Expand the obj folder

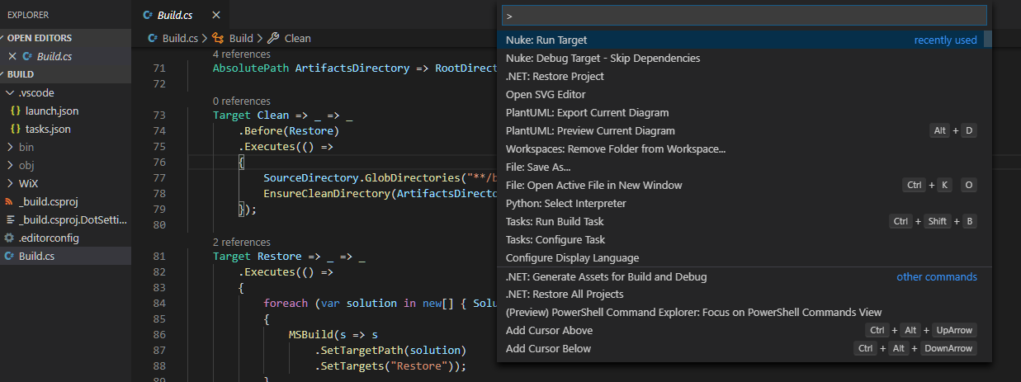[x=9, y=165]
